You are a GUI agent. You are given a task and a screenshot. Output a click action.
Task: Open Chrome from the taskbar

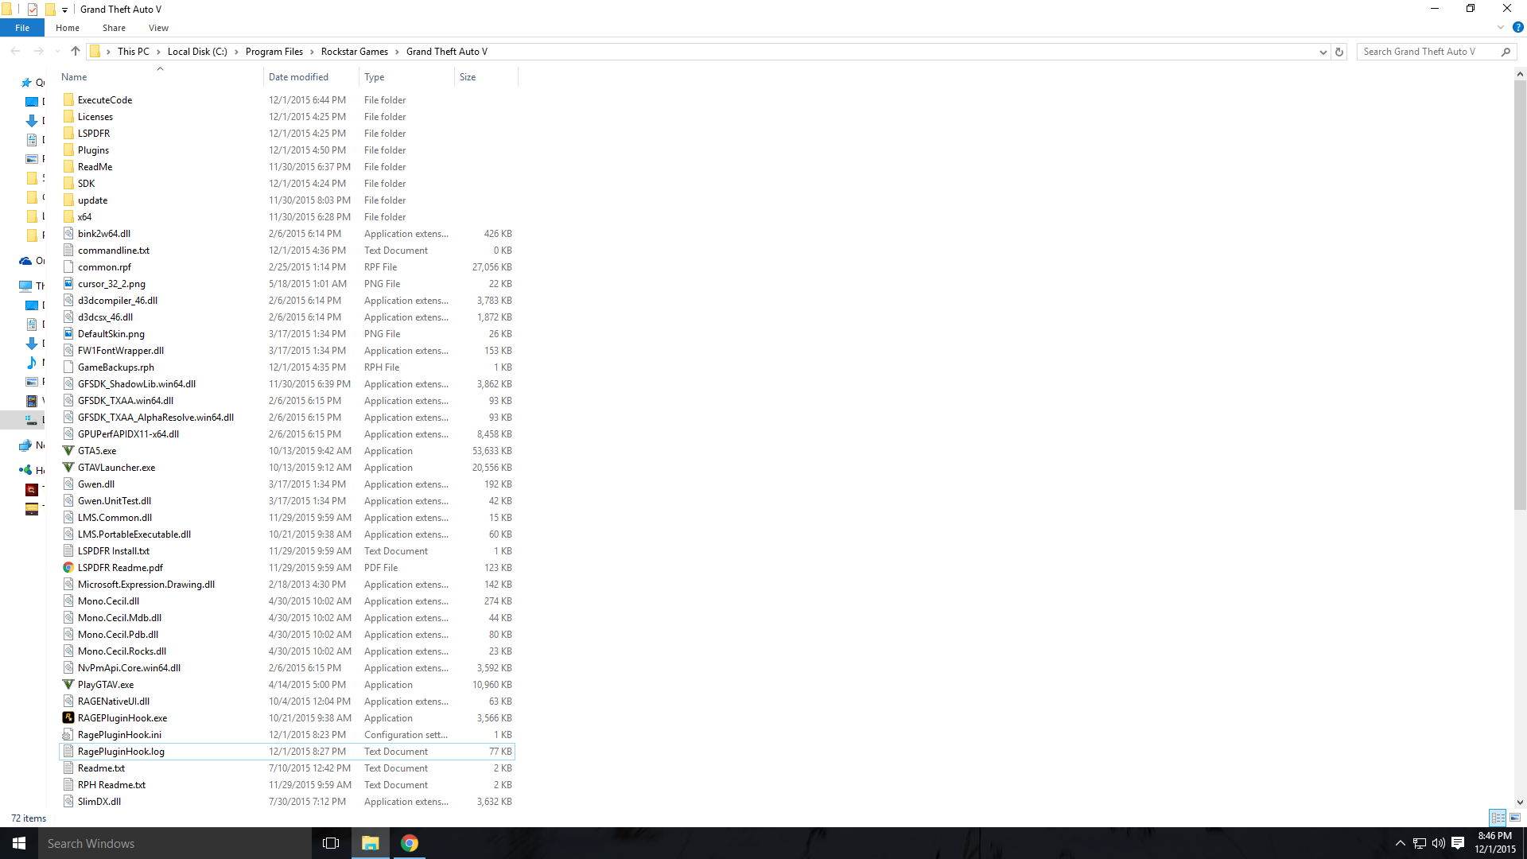[x=410, y=843]
